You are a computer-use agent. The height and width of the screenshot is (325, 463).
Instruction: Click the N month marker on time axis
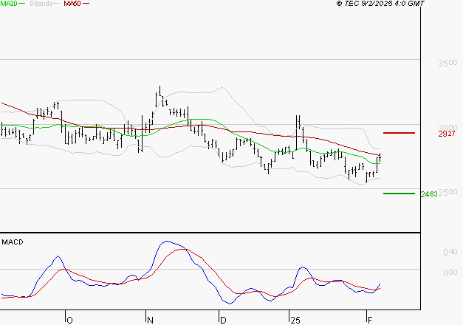[x=150, y=321]
